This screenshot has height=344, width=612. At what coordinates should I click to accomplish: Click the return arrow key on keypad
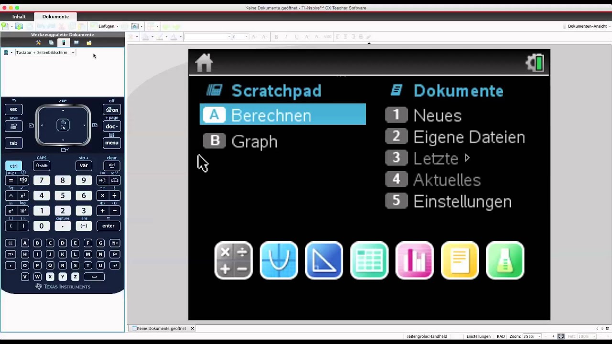tap(115, 265)
